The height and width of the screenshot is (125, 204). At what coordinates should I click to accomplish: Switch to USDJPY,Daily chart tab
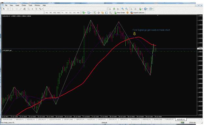(x=68, y=119)
